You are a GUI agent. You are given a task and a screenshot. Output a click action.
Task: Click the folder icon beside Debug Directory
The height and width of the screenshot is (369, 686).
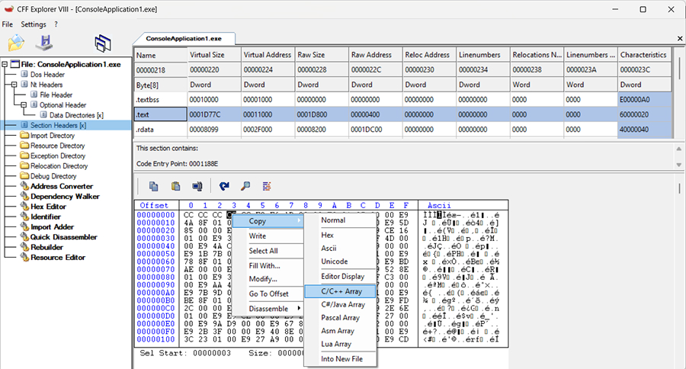pos(24,176)
